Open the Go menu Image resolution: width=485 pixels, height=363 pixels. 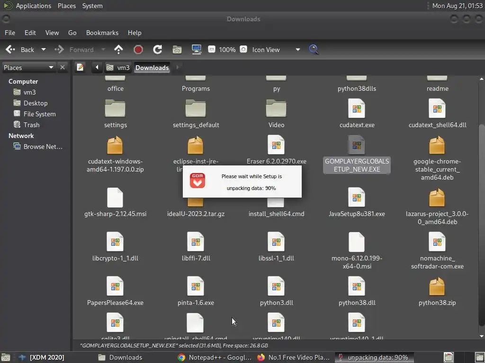pyautogui.click(x=72, y=33)
